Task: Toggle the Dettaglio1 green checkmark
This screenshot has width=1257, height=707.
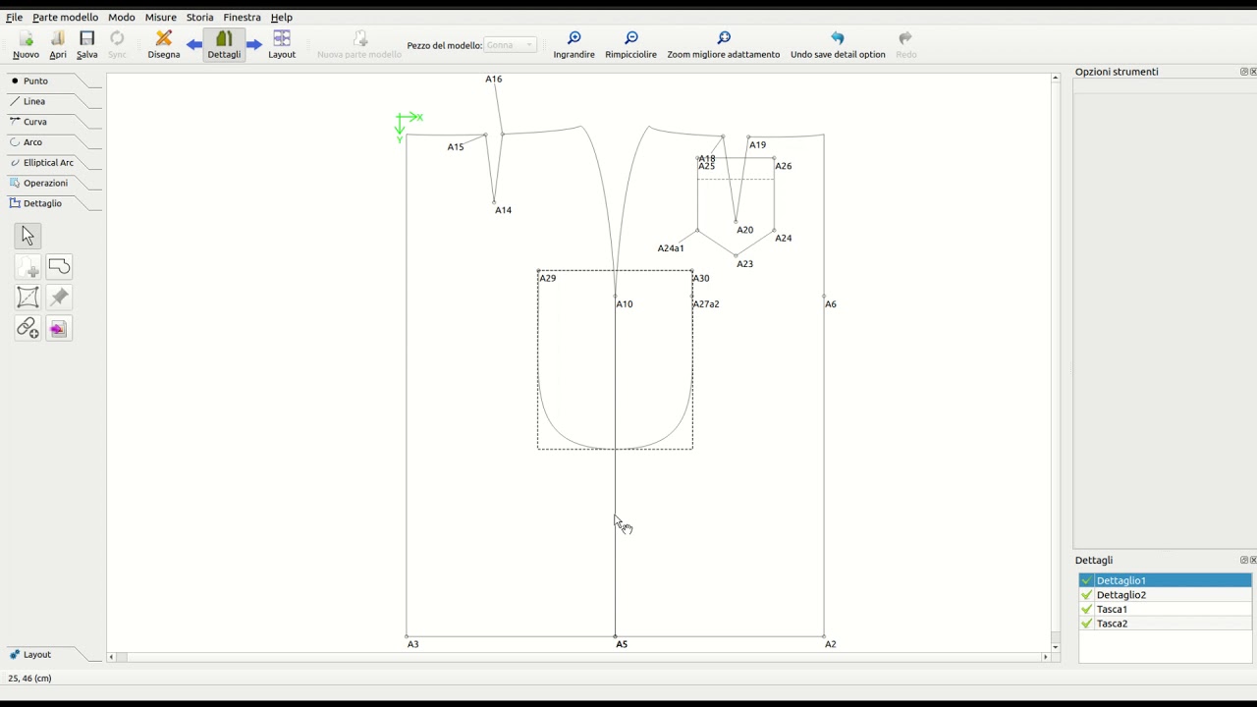Action: coord(1086,580)
